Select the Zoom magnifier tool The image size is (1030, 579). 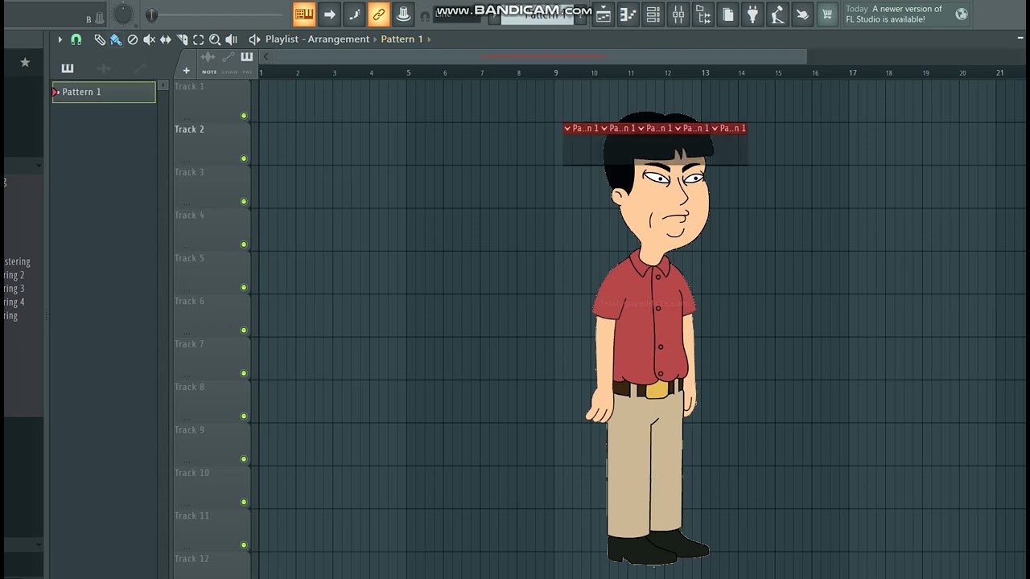(x=215, y=39)
